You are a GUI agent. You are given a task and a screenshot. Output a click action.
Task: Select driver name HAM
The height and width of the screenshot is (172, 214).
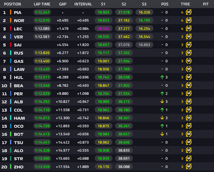pos(19,118)
